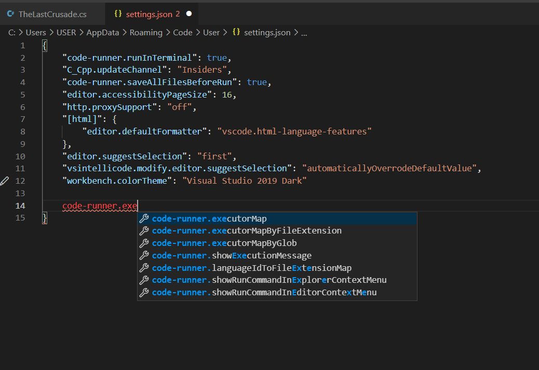
Task: Click the "first" string value
Action: point(214,156)
